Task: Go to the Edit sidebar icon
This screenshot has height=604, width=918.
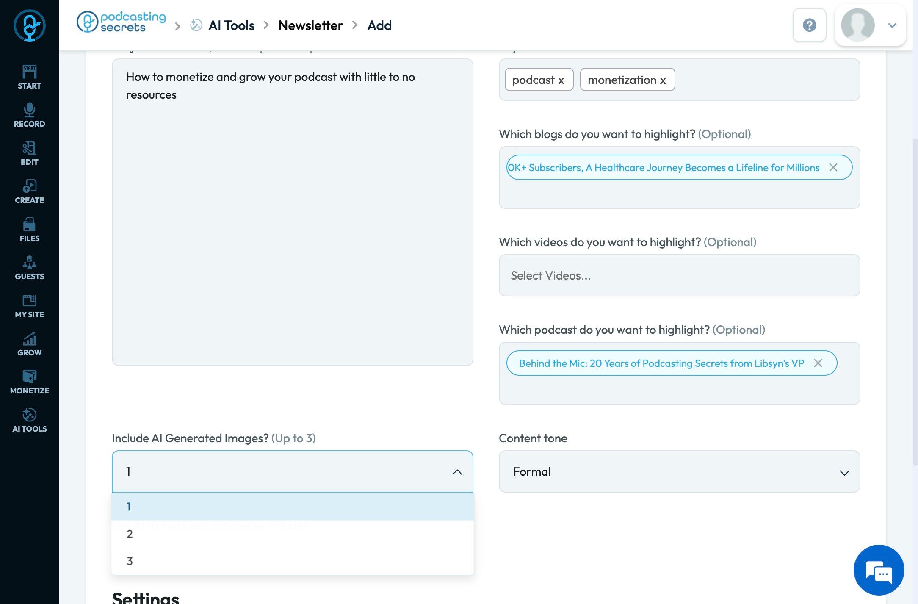Action: (x=29, y=153)
